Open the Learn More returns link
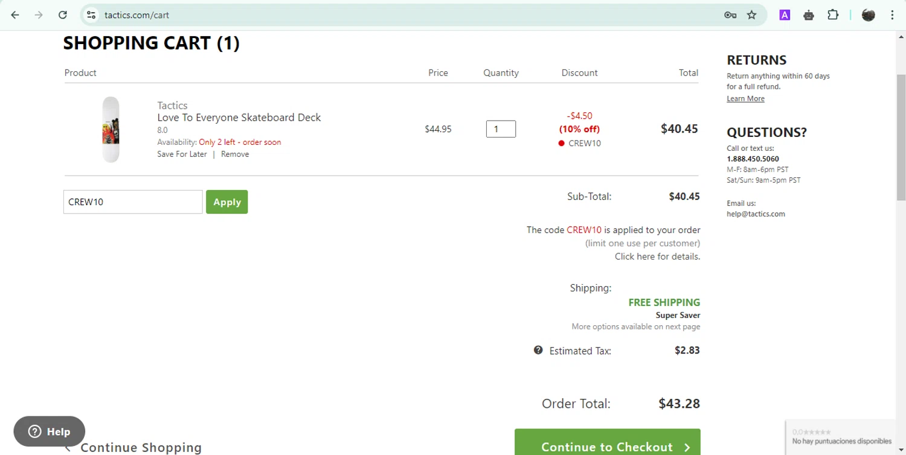The image size is (906, 455). coord(745,99)
